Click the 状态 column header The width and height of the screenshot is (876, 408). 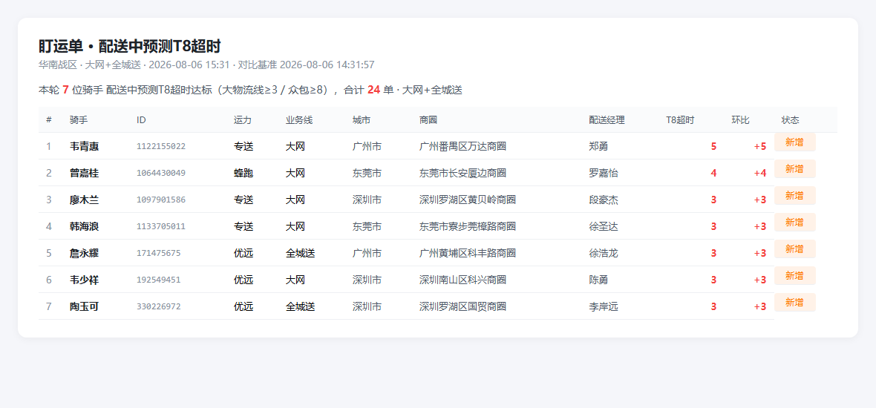point(791,120)
